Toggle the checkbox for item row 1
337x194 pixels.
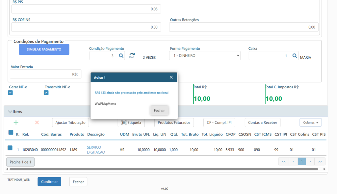10,148
